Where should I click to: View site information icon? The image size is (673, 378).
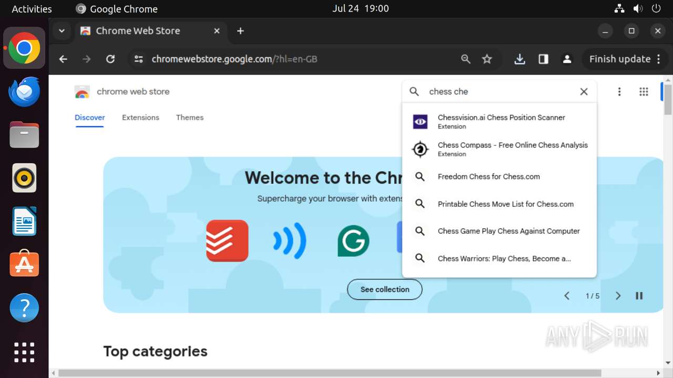click(x=139, y=59)
